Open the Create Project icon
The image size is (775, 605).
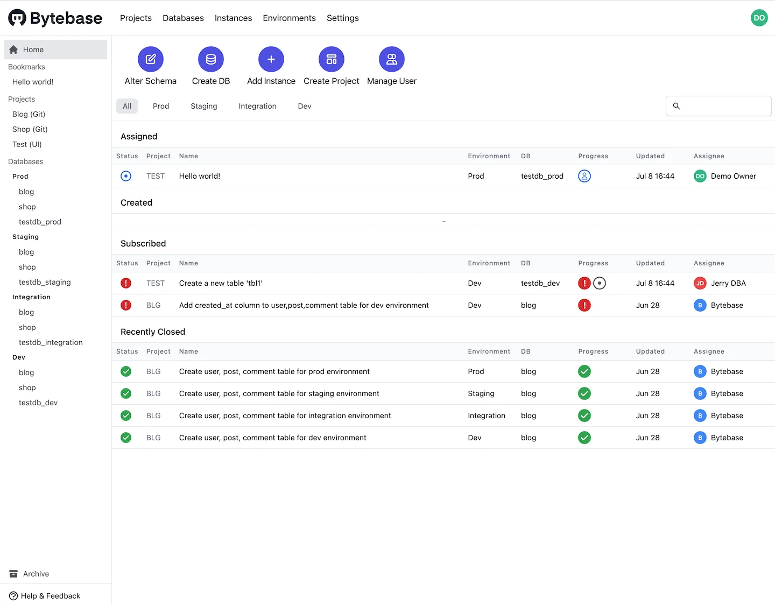[x=332, y=59]
